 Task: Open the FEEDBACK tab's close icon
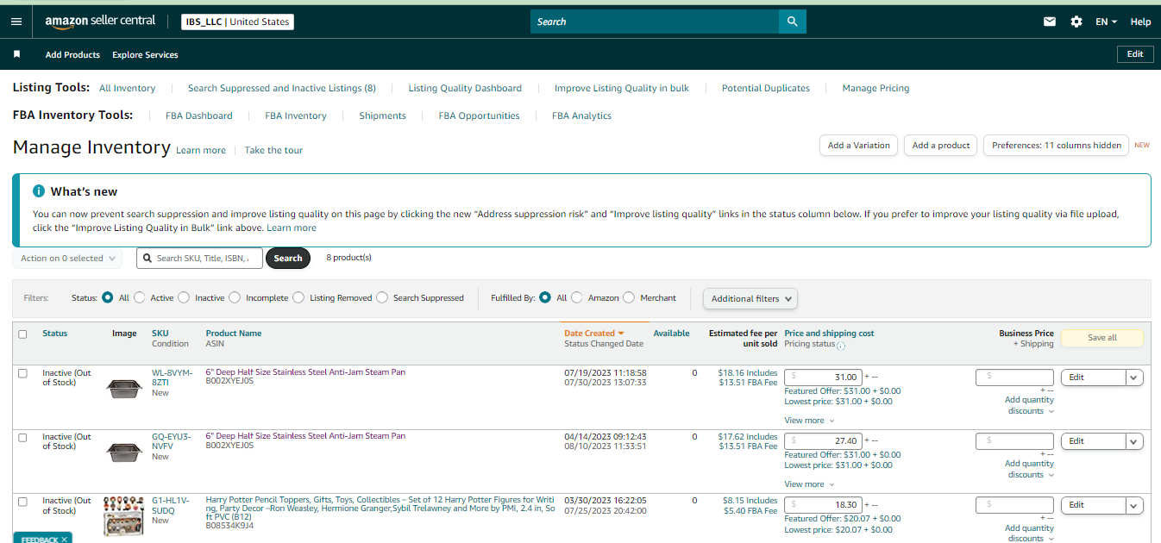click(x=65, y=540)
